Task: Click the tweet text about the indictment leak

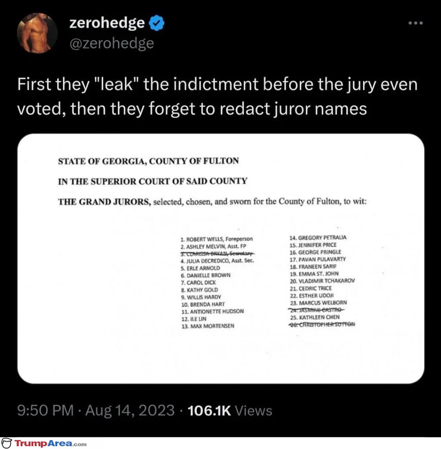Action: [217, 96]
